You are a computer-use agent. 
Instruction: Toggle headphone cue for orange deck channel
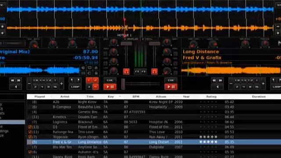[154, 72]
